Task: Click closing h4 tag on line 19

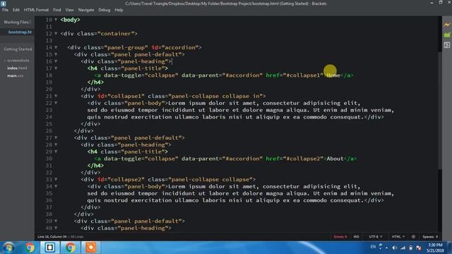Action: (x=95, y=83)
